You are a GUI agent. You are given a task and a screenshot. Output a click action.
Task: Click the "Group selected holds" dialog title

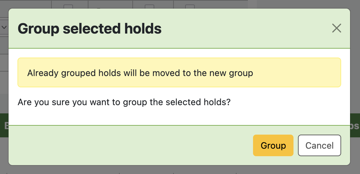pyautogui.click(x=89, y=29)
